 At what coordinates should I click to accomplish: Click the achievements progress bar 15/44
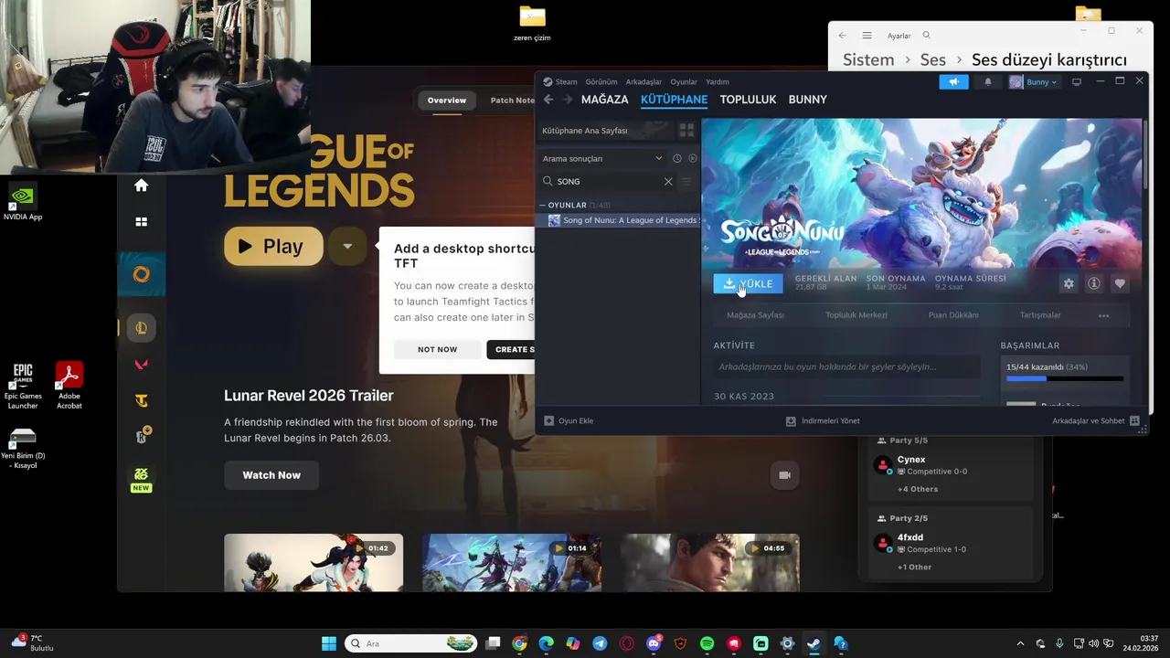[x=1065, y=377]
